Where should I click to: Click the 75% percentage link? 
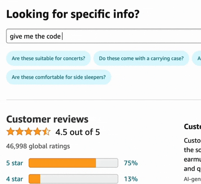pos(131,163)
